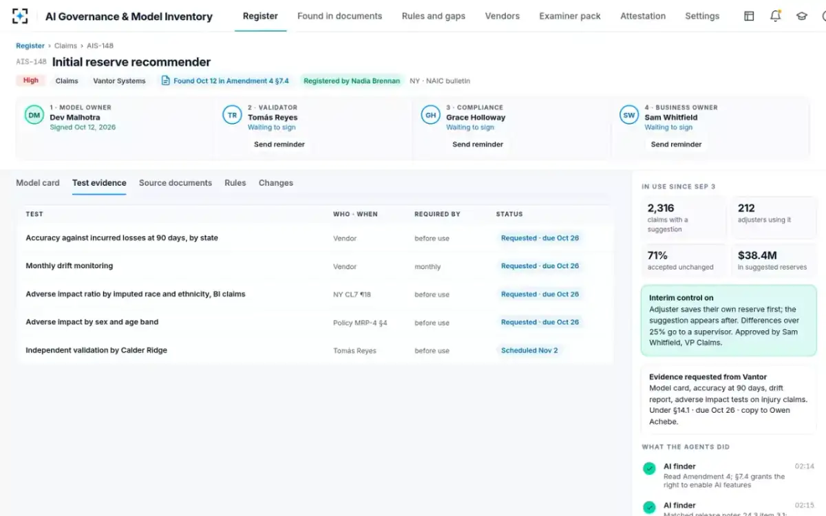Click the Initial reserve recommender title
Screen dimensions: 826x516
(131, 62)
